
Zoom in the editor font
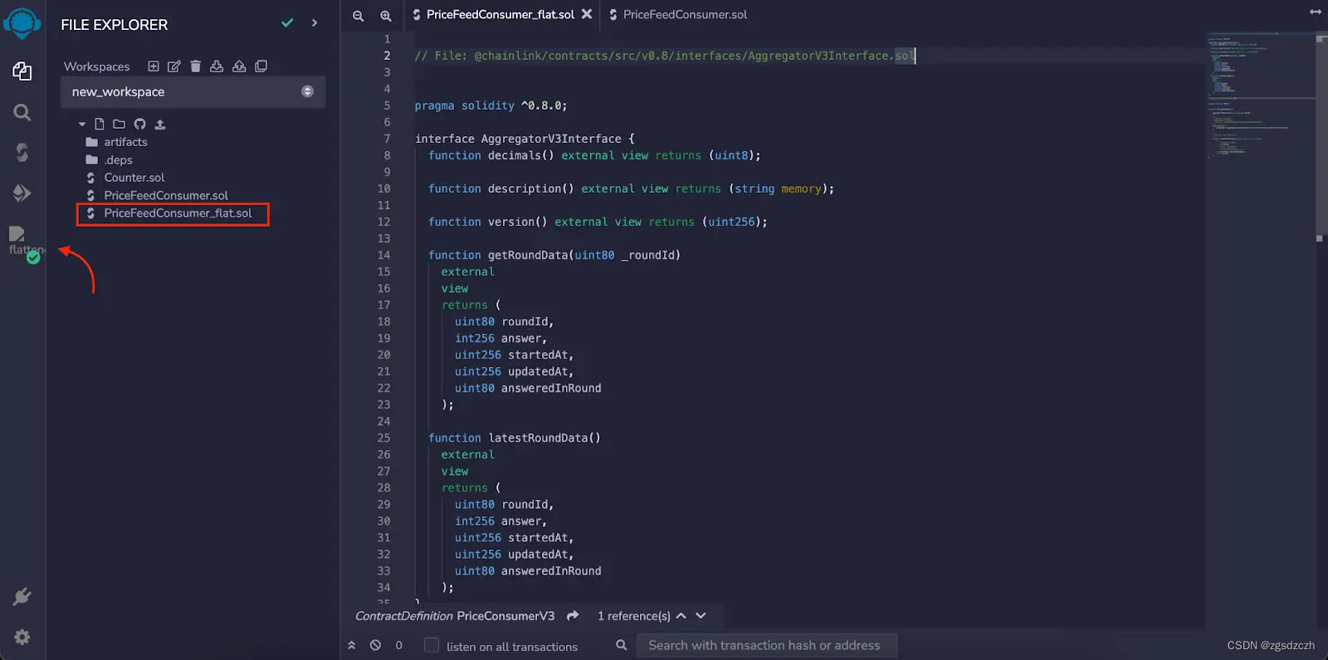pos(386,16)
